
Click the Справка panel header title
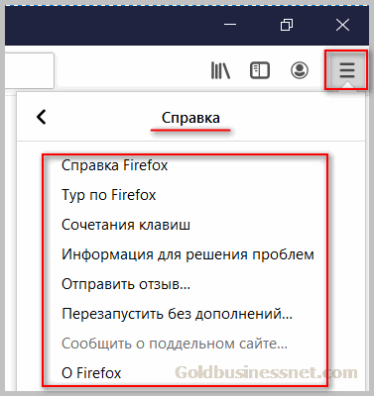pyautogui.click(x=190, y=118)
